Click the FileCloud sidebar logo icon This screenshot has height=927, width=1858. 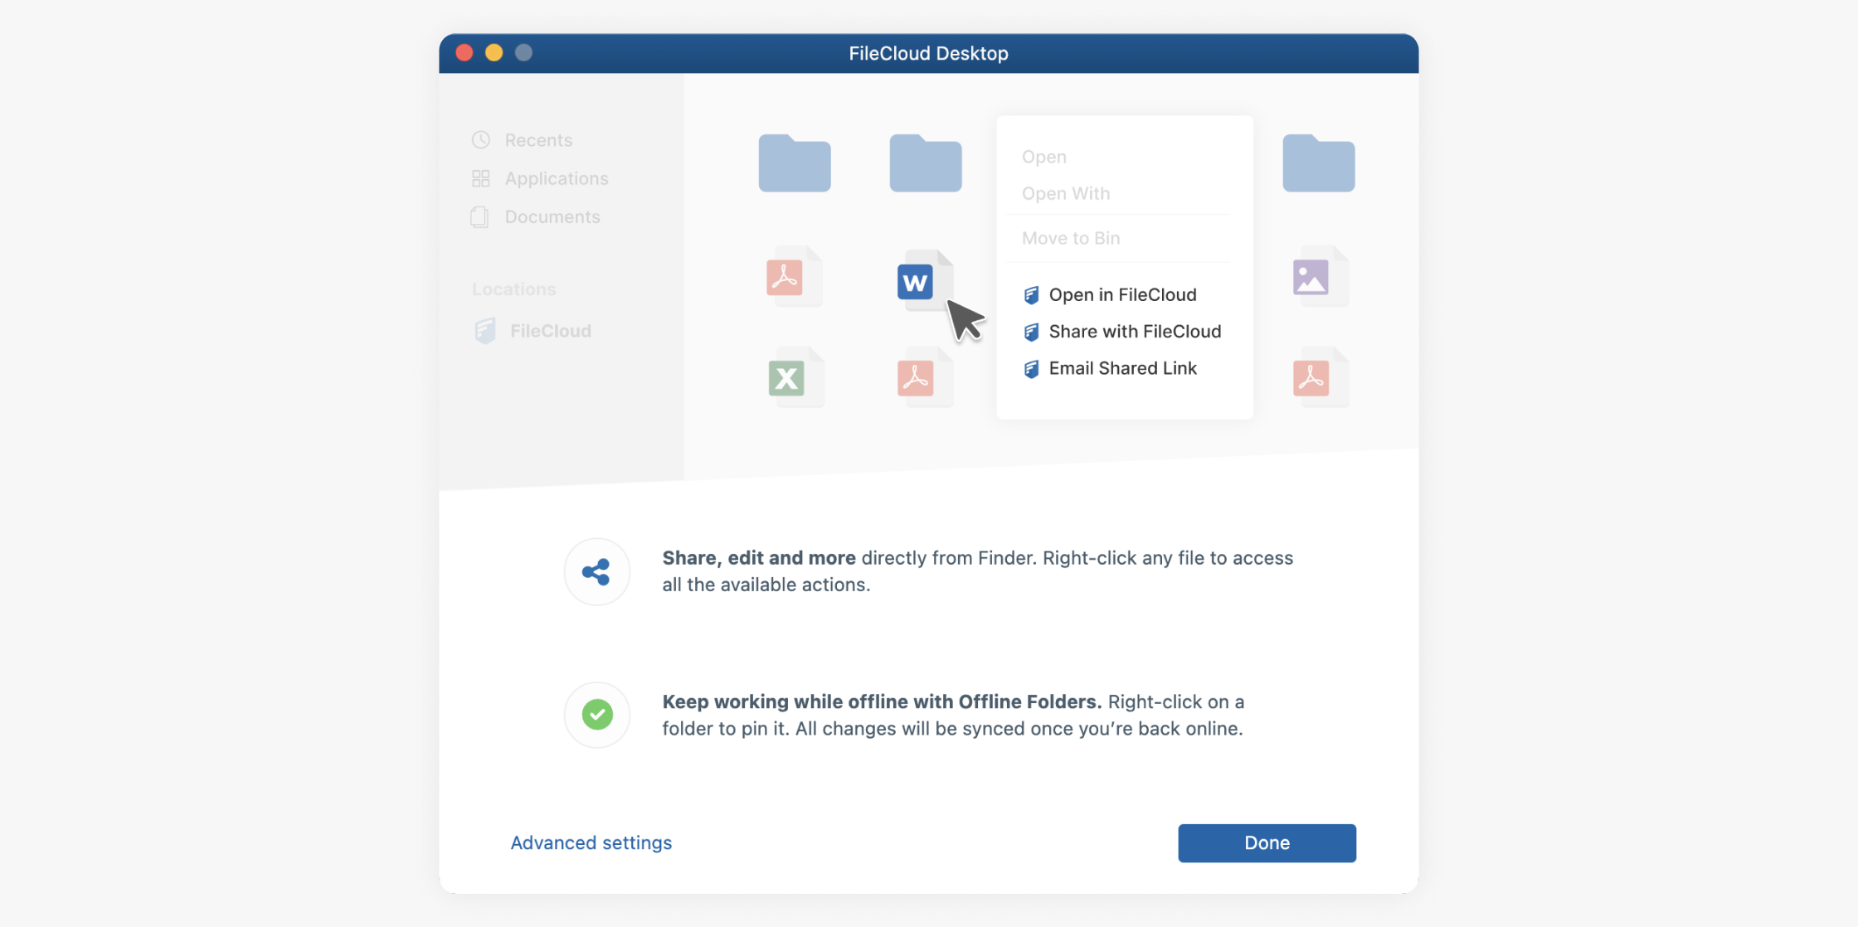pyautogui.click(x=485, y=331)
